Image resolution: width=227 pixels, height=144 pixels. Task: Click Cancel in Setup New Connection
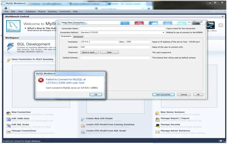[184, 94]
